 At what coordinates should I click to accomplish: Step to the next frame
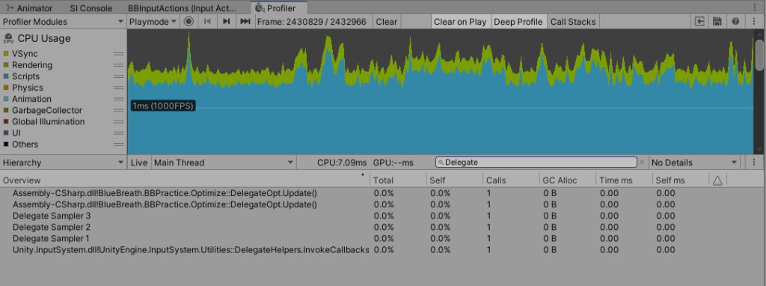coord(226,22)
